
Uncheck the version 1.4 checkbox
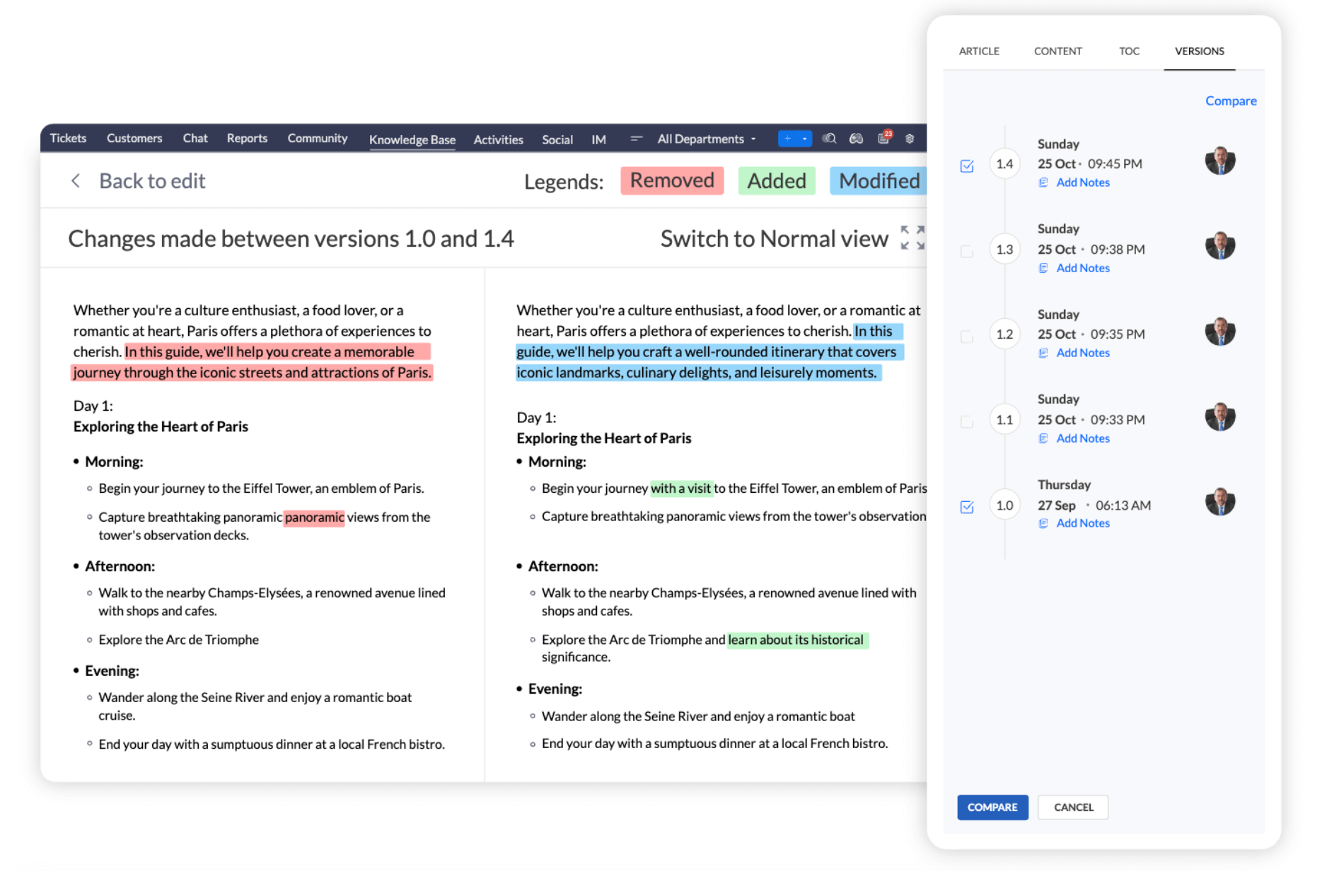tap(966, 166)
